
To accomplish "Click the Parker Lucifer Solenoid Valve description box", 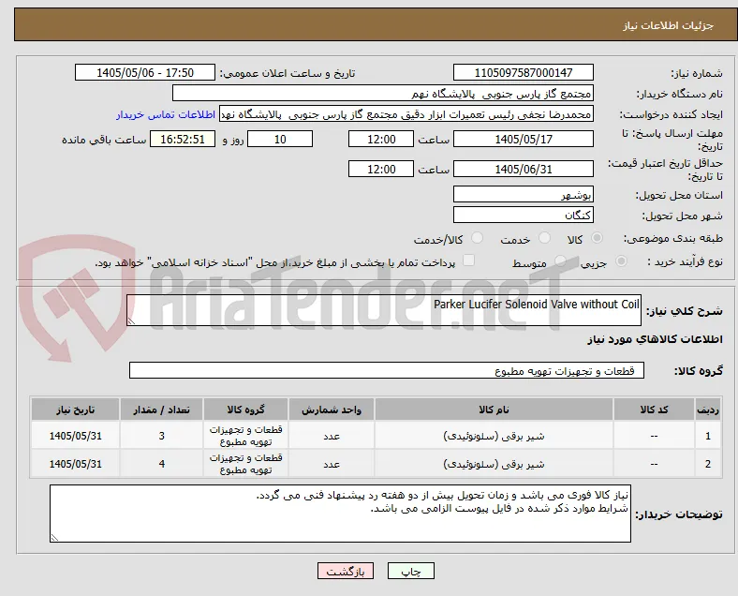I will (x=384, y=310).
